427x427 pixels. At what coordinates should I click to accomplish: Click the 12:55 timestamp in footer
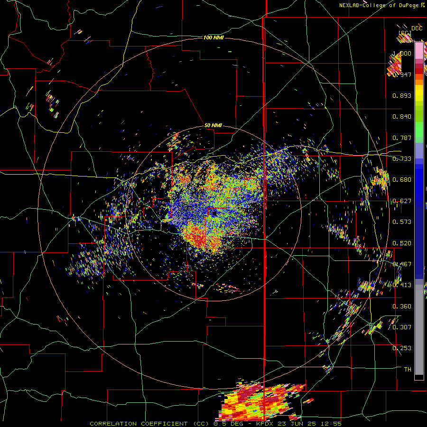click(x=331, y=424)
